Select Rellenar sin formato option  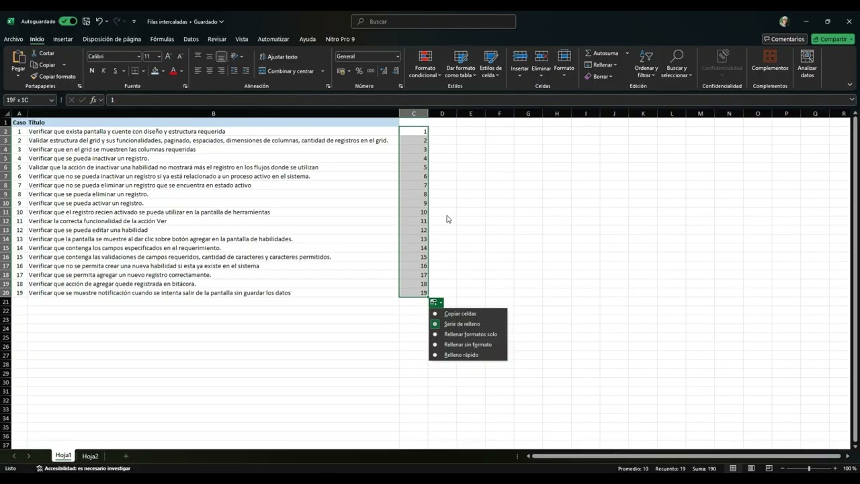tap(468, 345)
